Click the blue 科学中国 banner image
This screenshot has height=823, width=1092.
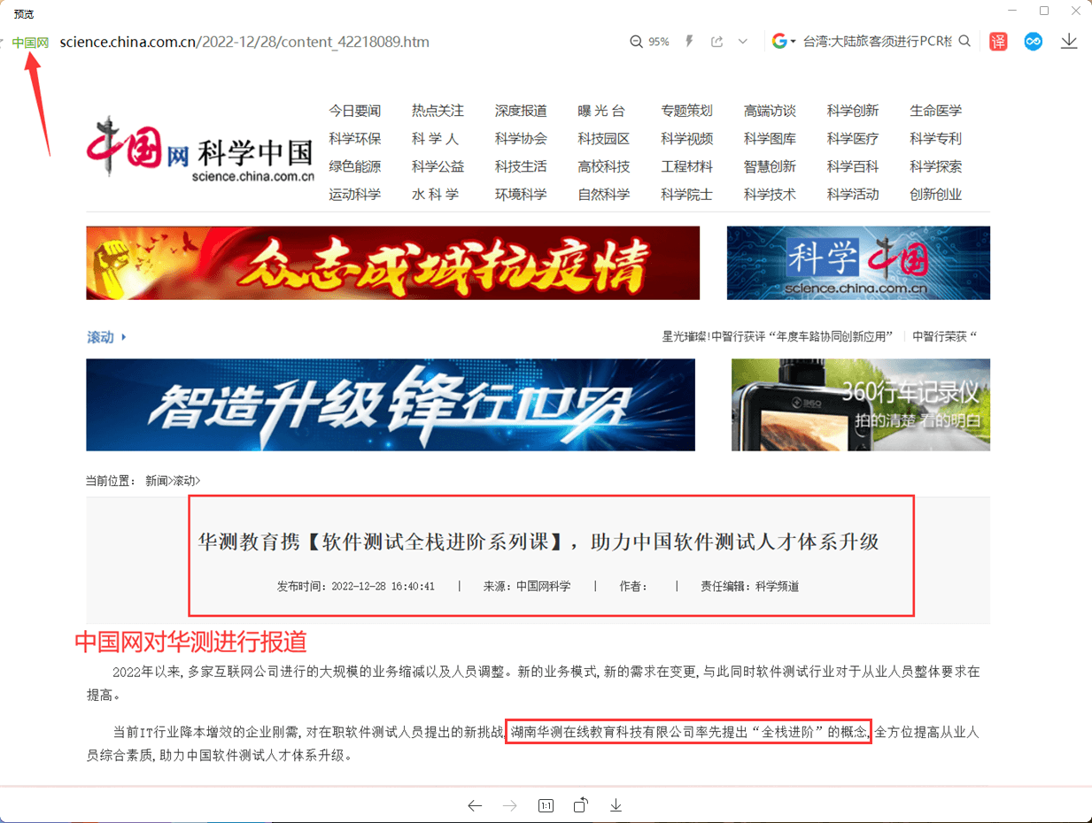pos(858,263)
